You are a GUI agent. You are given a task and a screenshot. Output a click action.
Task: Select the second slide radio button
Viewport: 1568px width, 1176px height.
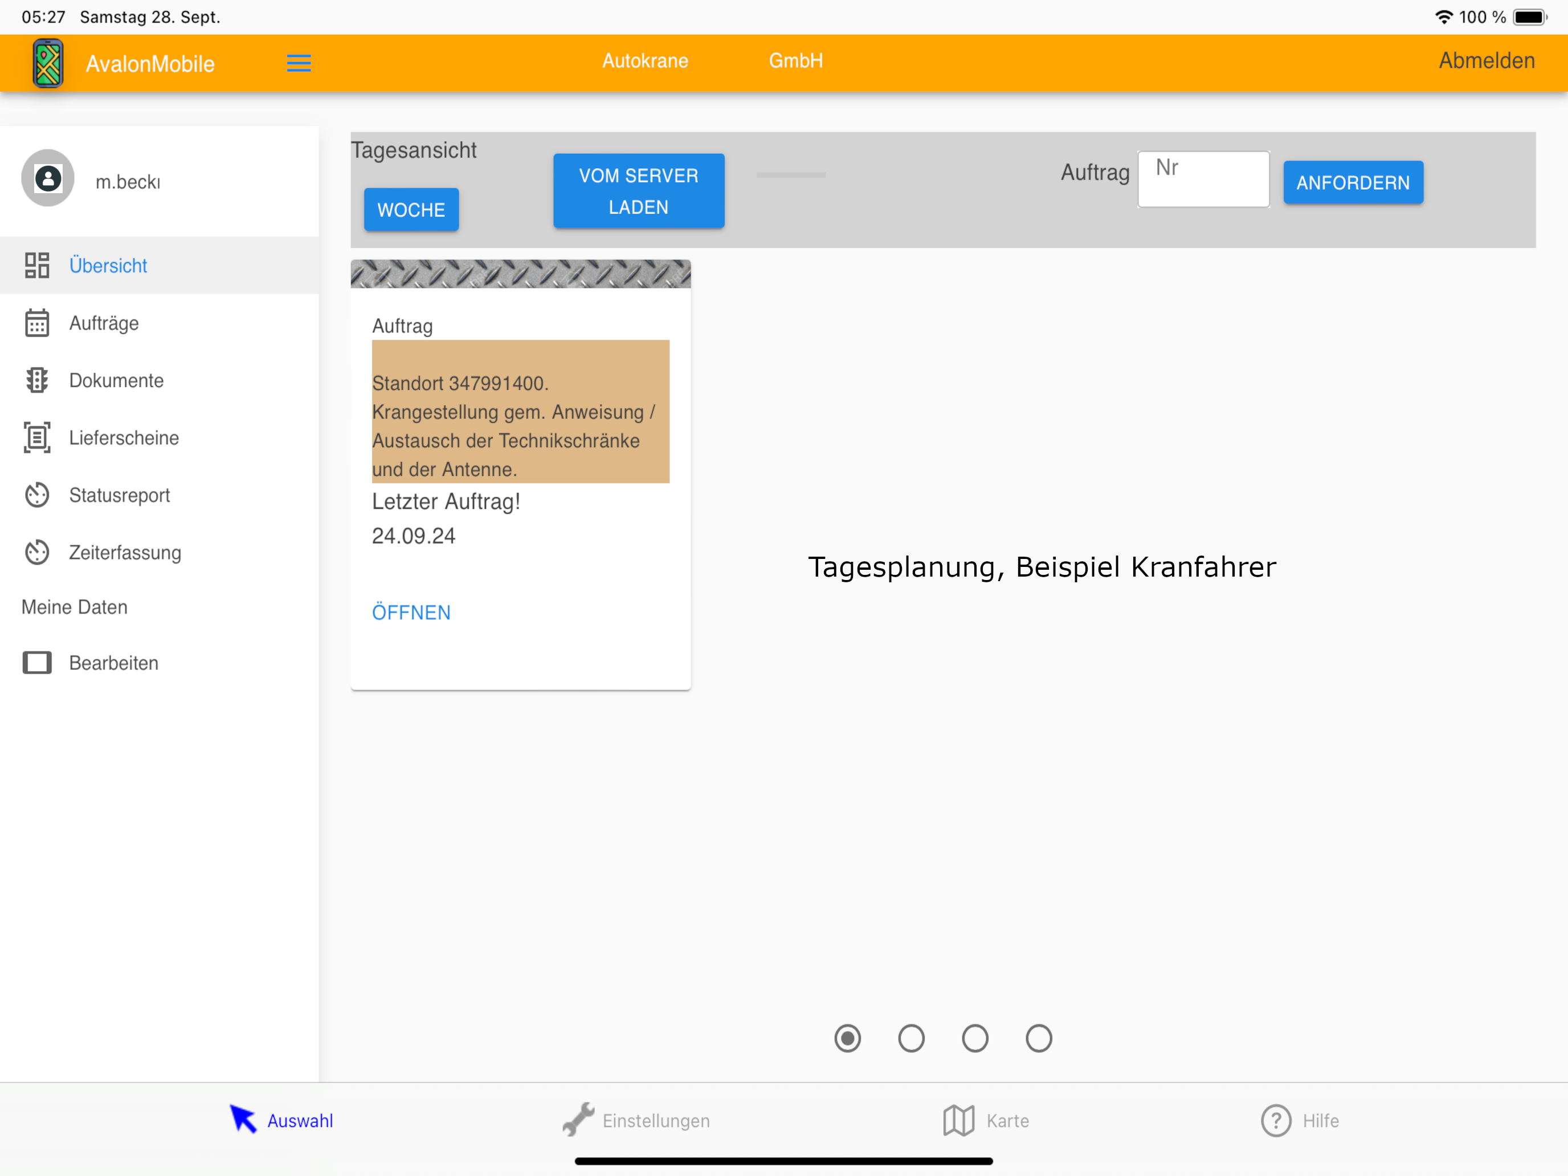(x=911, y=1039)
